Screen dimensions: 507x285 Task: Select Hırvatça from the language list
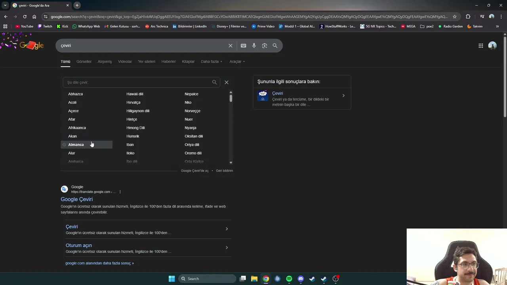[x=133, y=103]
